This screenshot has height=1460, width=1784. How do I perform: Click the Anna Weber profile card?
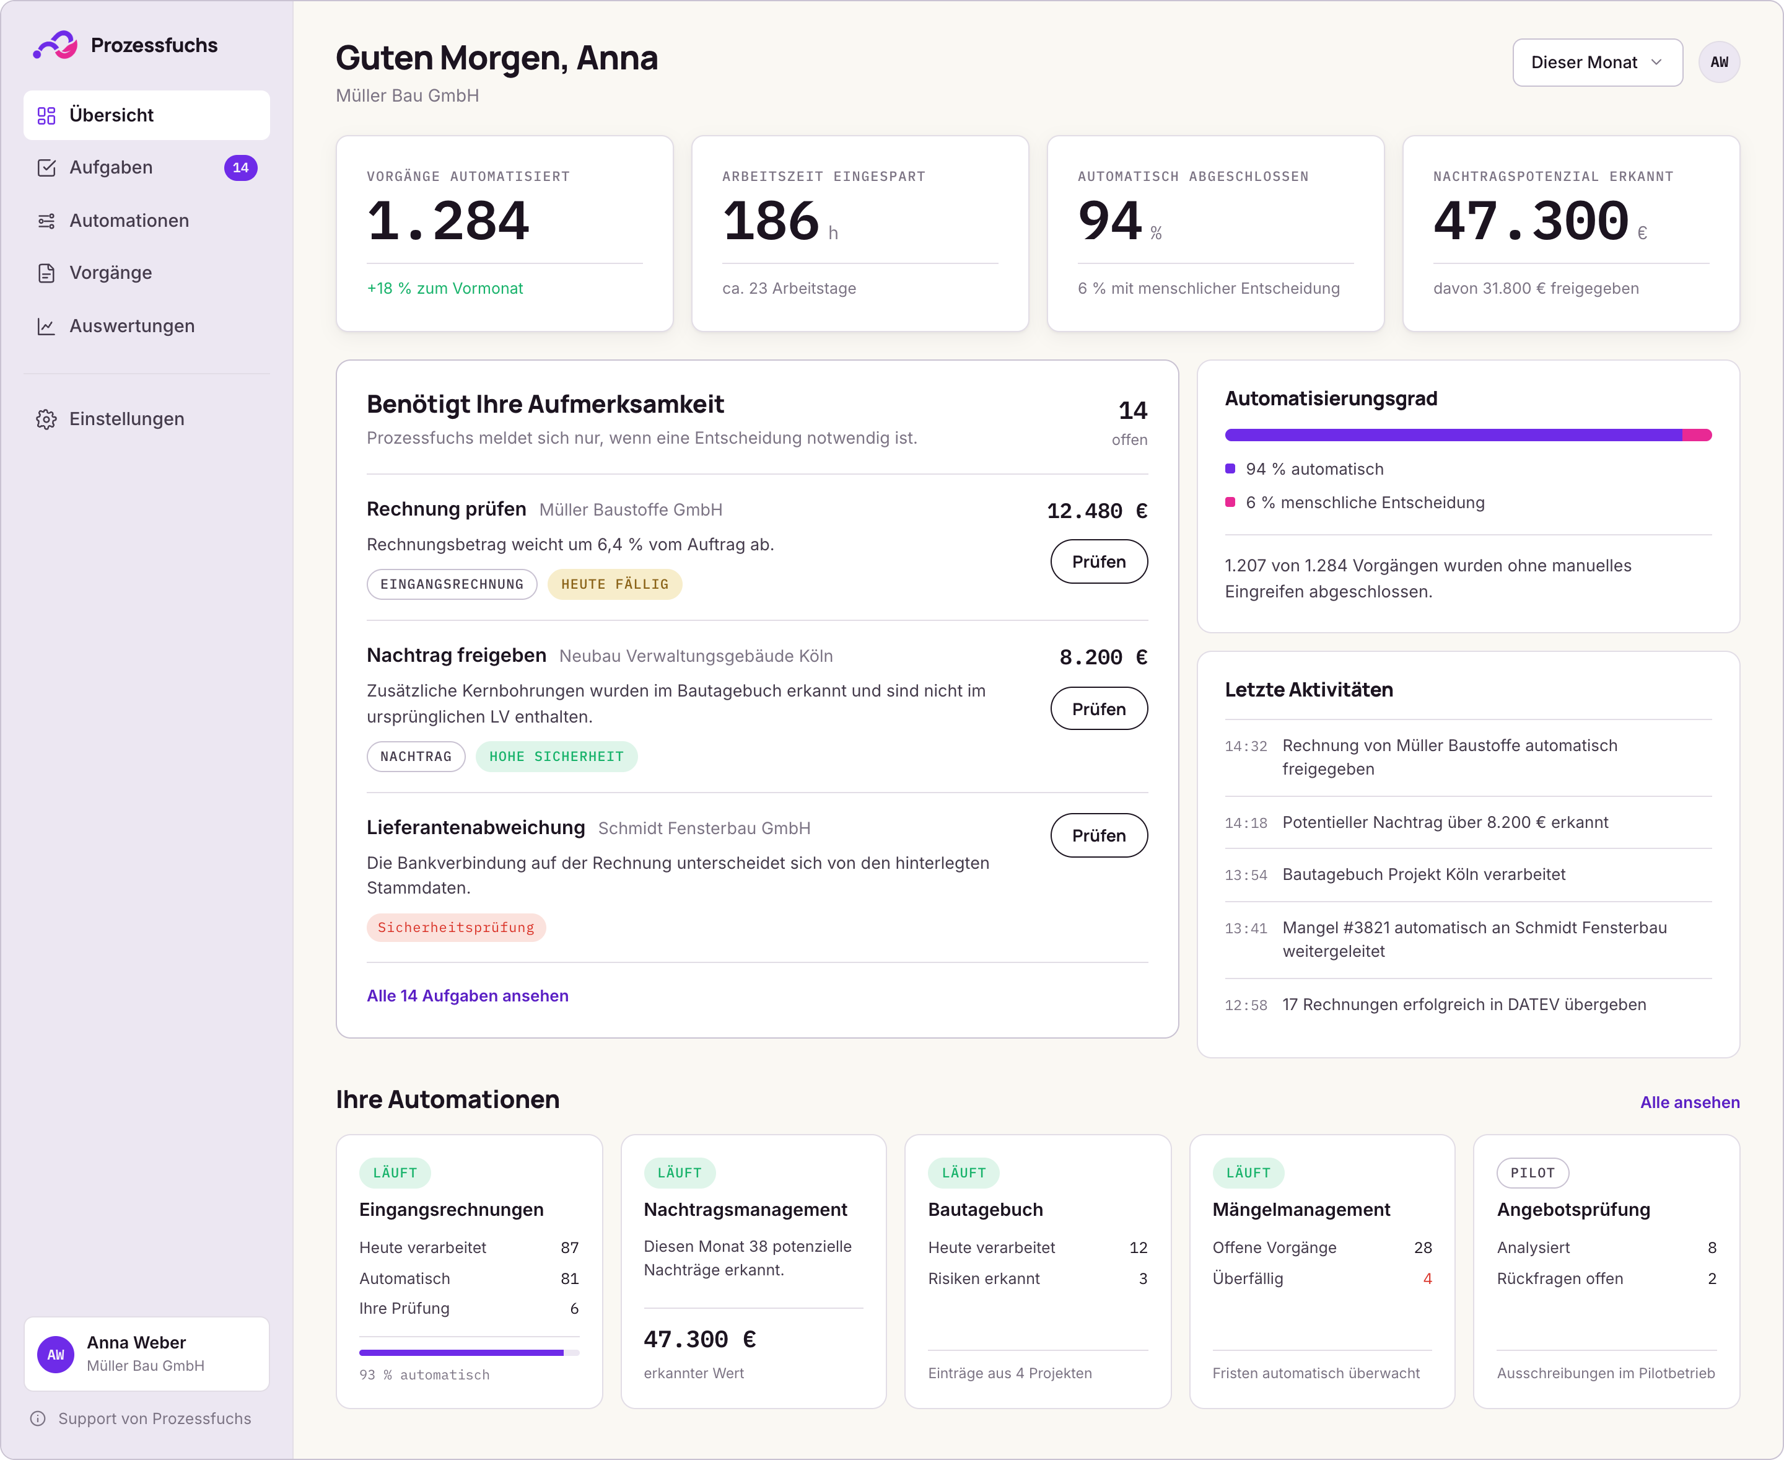point(147,1354)
